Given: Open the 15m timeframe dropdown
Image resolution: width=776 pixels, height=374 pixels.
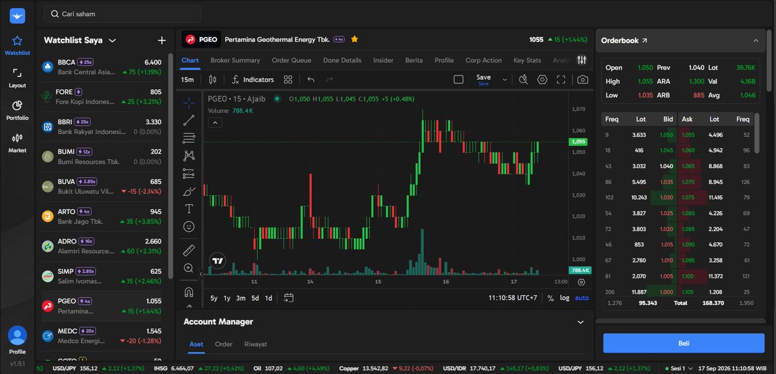Looking at the screenshot, I should click(188, 79).
